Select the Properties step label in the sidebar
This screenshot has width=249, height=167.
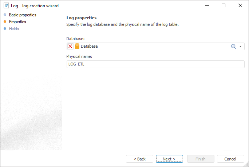tap(17, 22)
